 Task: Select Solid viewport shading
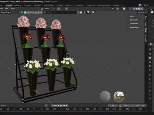pyautogui.click(x=137, y=9)
